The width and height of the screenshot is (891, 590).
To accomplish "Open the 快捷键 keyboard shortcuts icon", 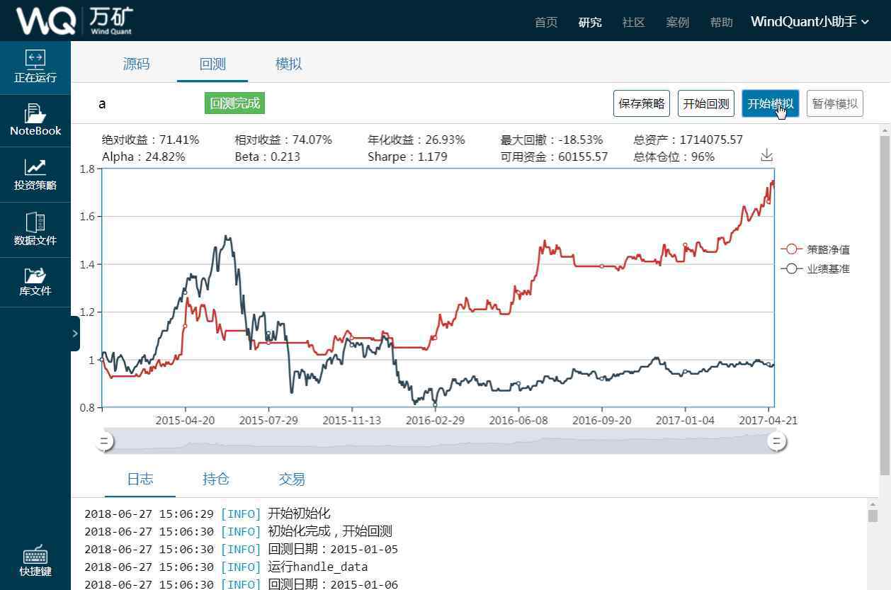I will pos(35,561).
